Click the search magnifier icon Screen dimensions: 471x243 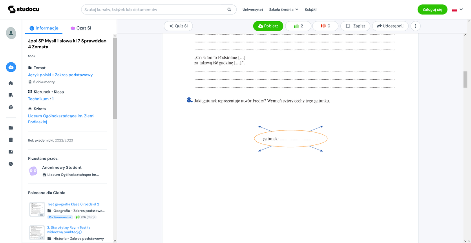point(229,9)
